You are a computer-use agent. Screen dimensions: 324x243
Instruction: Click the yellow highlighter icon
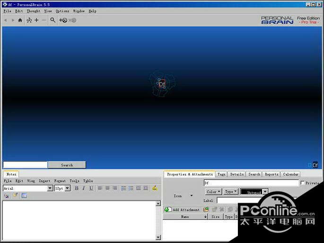(x=155, y=188)
